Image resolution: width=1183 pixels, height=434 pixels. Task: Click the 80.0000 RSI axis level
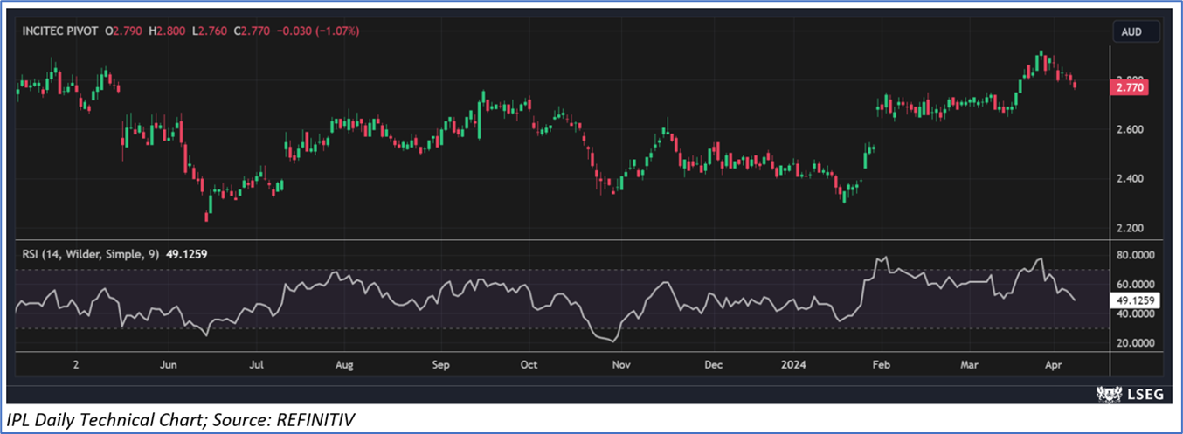[x=1134, y=256]
